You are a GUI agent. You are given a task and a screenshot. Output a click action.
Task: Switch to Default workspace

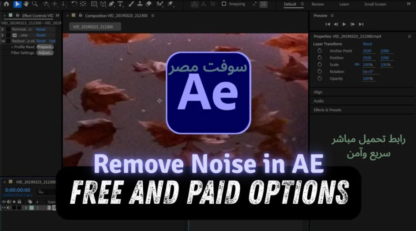pos(290,4)
